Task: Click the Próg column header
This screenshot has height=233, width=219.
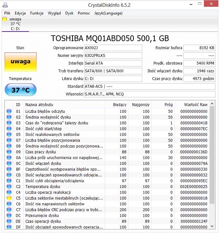Action: pos(163,105)
